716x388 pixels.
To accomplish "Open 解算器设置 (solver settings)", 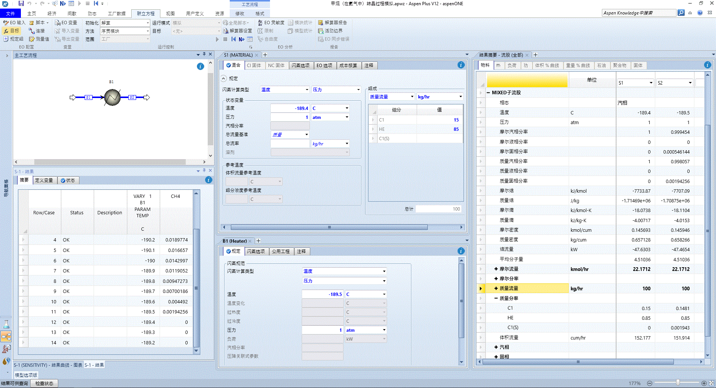I will point(238,31).
